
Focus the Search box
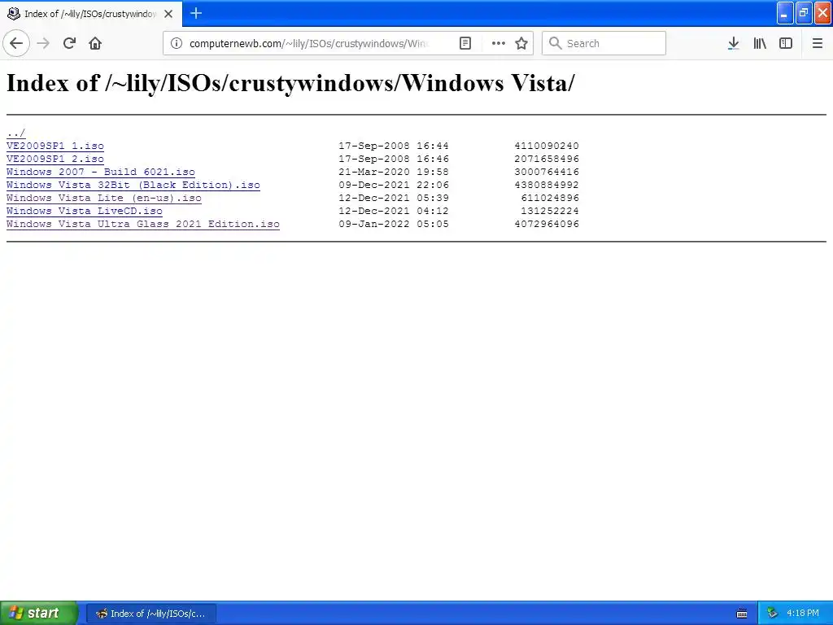tap(604, 43)
